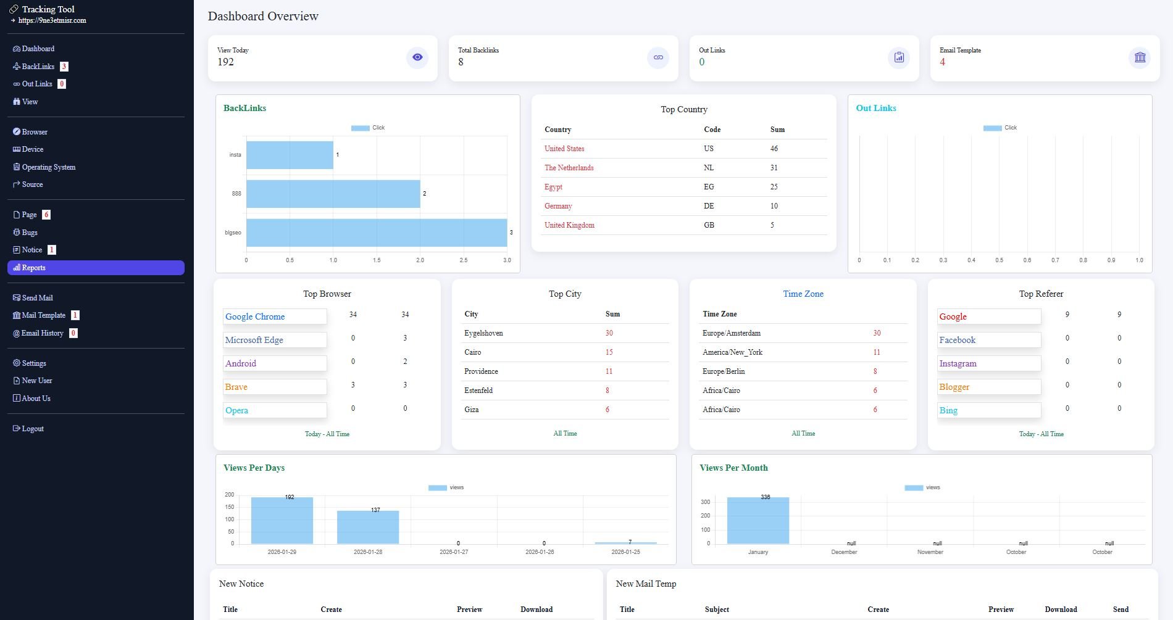The height and width of the screenshot is (620, 1173).
Task: Toggle views legend in Views Per Month
Action: 922,487
